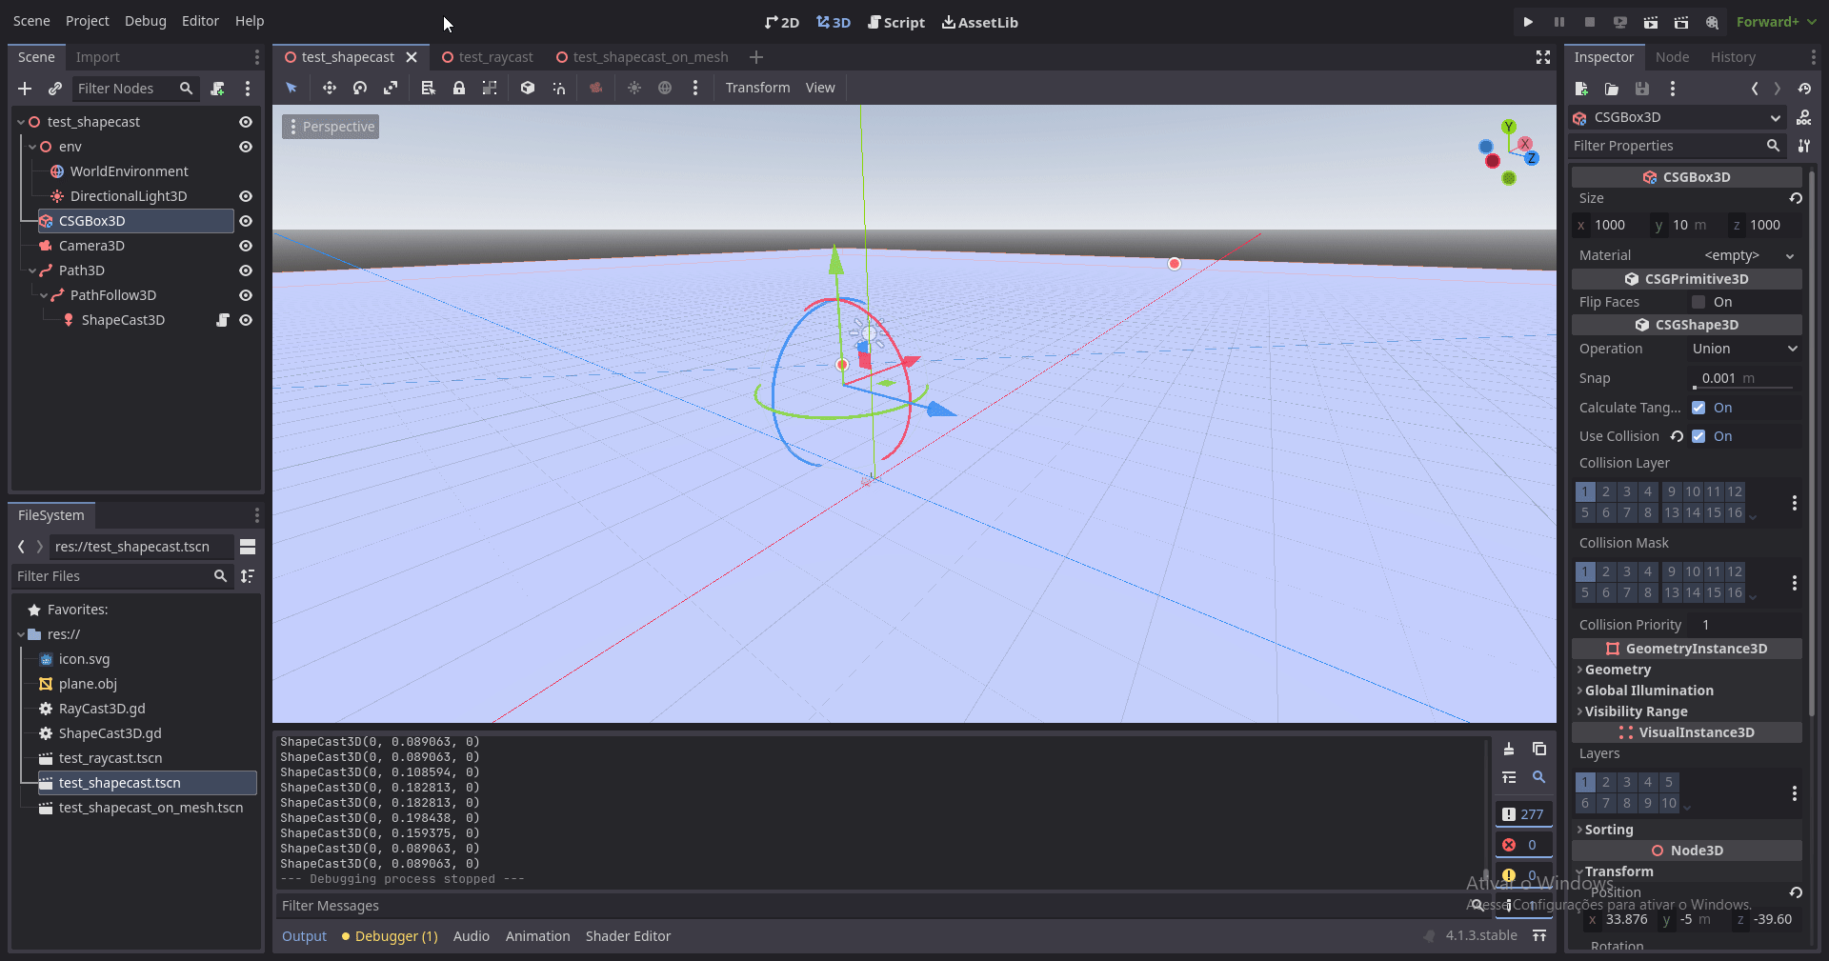Hide the DirectionalLight3D node

pos(245,196)
